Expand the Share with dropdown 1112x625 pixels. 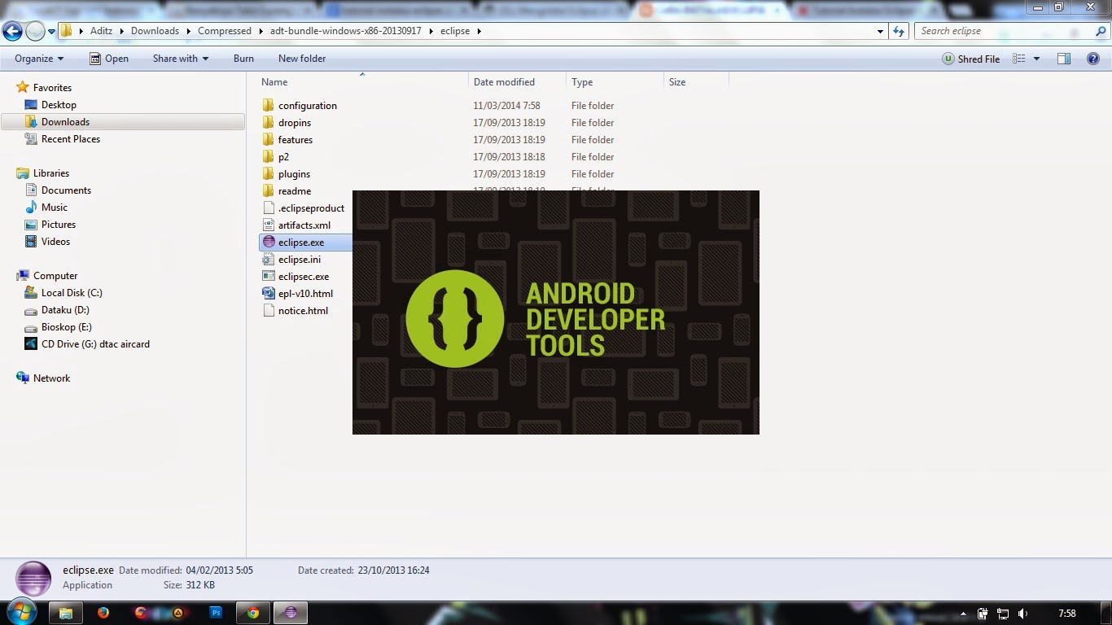(x=178, y=59)
